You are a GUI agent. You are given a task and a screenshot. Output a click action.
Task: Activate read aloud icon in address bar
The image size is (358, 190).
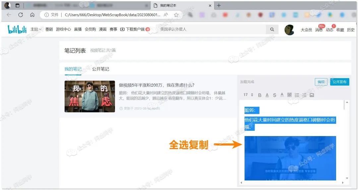click(166, 15)
